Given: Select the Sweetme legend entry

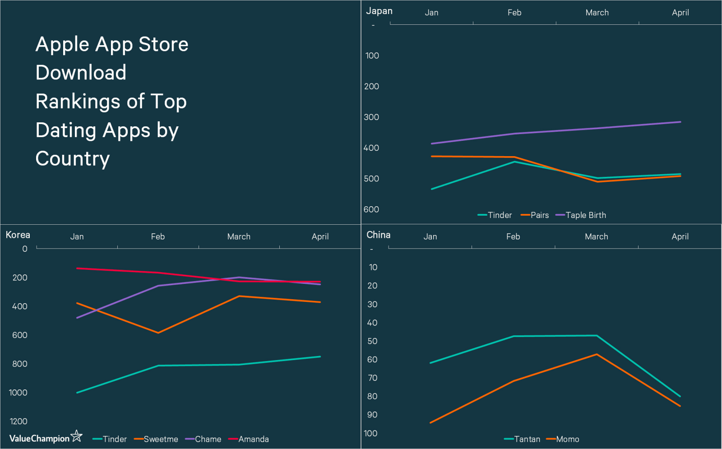Looking at the screenshot, I should coord(156,439).
